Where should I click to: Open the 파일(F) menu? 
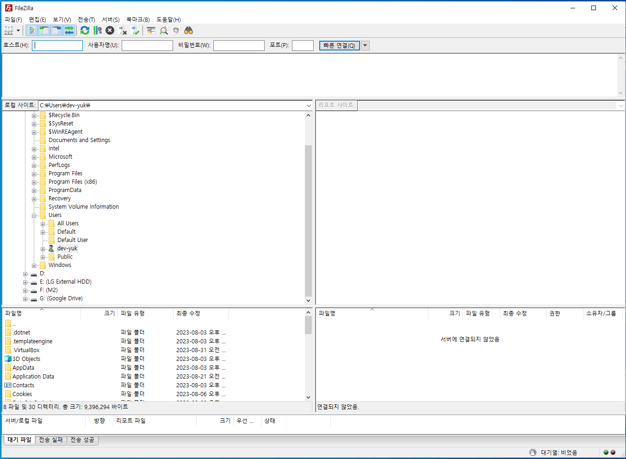coord(13,19)
